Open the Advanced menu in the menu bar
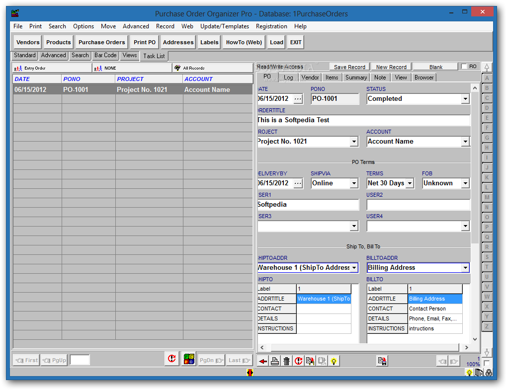Screen dimensions: 507x390 (x=136, y=26)
